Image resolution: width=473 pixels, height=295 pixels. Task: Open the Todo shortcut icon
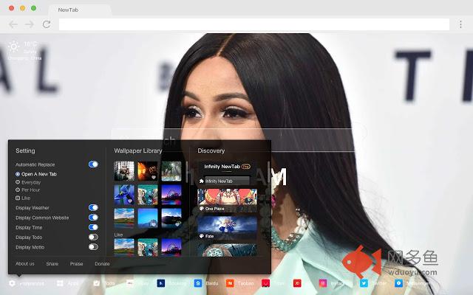click(x=97, y=283)
